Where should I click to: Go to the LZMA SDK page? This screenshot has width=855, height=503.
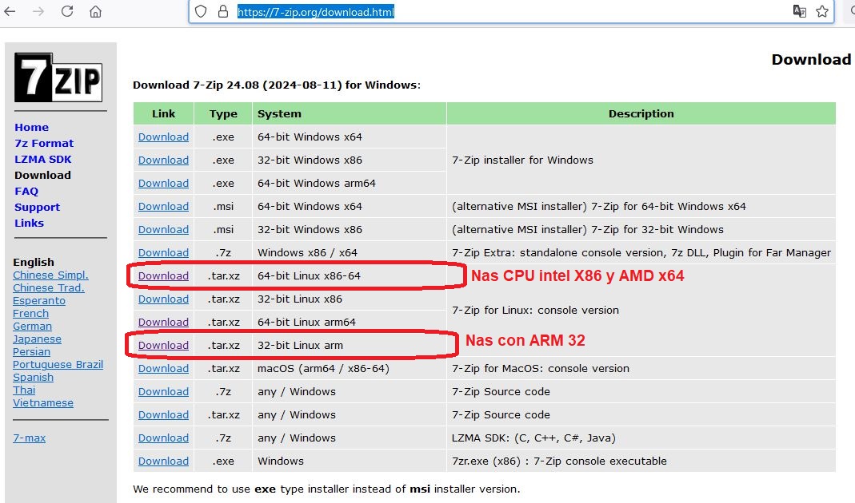[x=43, y=159]
